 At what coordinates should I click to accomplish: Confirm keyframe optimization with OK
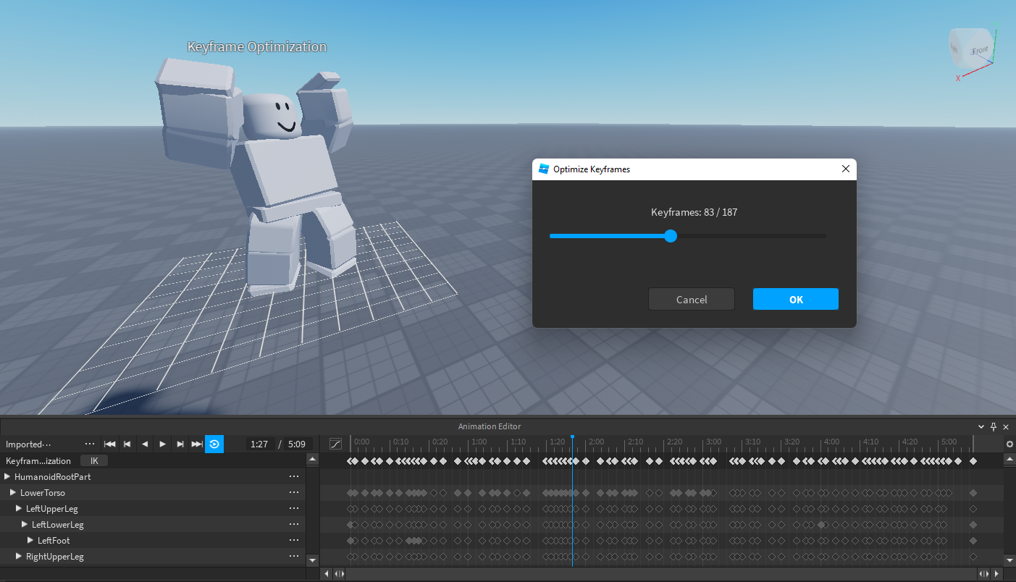coord(795,299)
